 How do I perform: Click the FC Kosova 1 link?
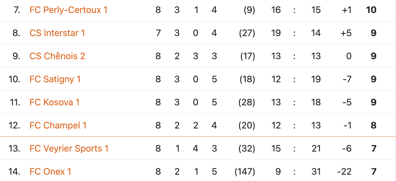(x=54, y=102)
